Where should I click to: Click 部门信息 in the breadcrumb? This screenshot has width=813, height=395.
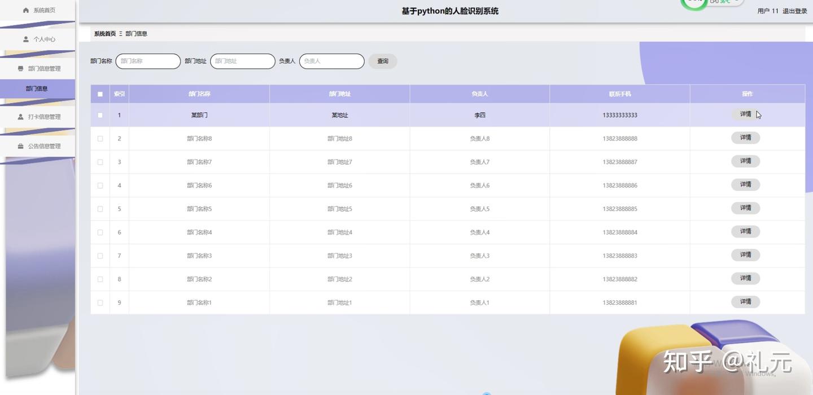click(137, 34)
